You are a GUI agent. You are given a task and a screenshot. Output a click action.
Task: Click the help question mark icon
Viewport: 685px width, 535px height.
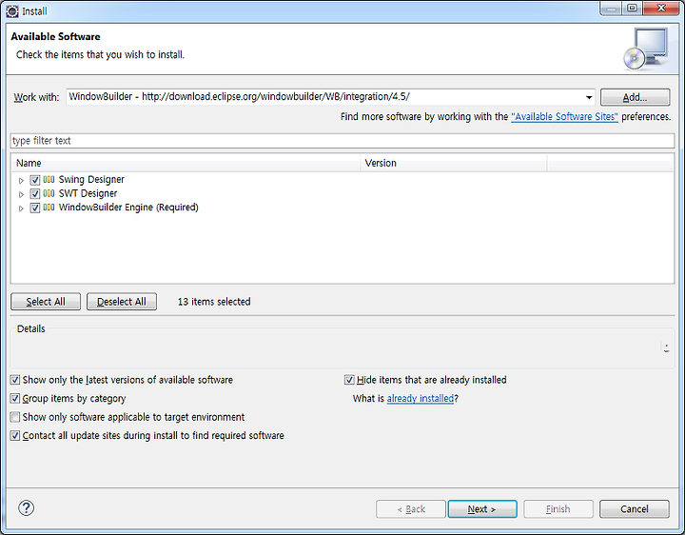point(27,508)
